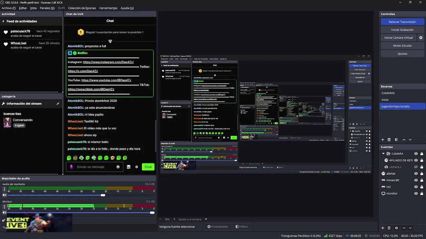Image resolution: width=426 pixels, height=239 pixels.
Task: Move source up arrow in Fuentes toolbar
Action: point(404,228)
